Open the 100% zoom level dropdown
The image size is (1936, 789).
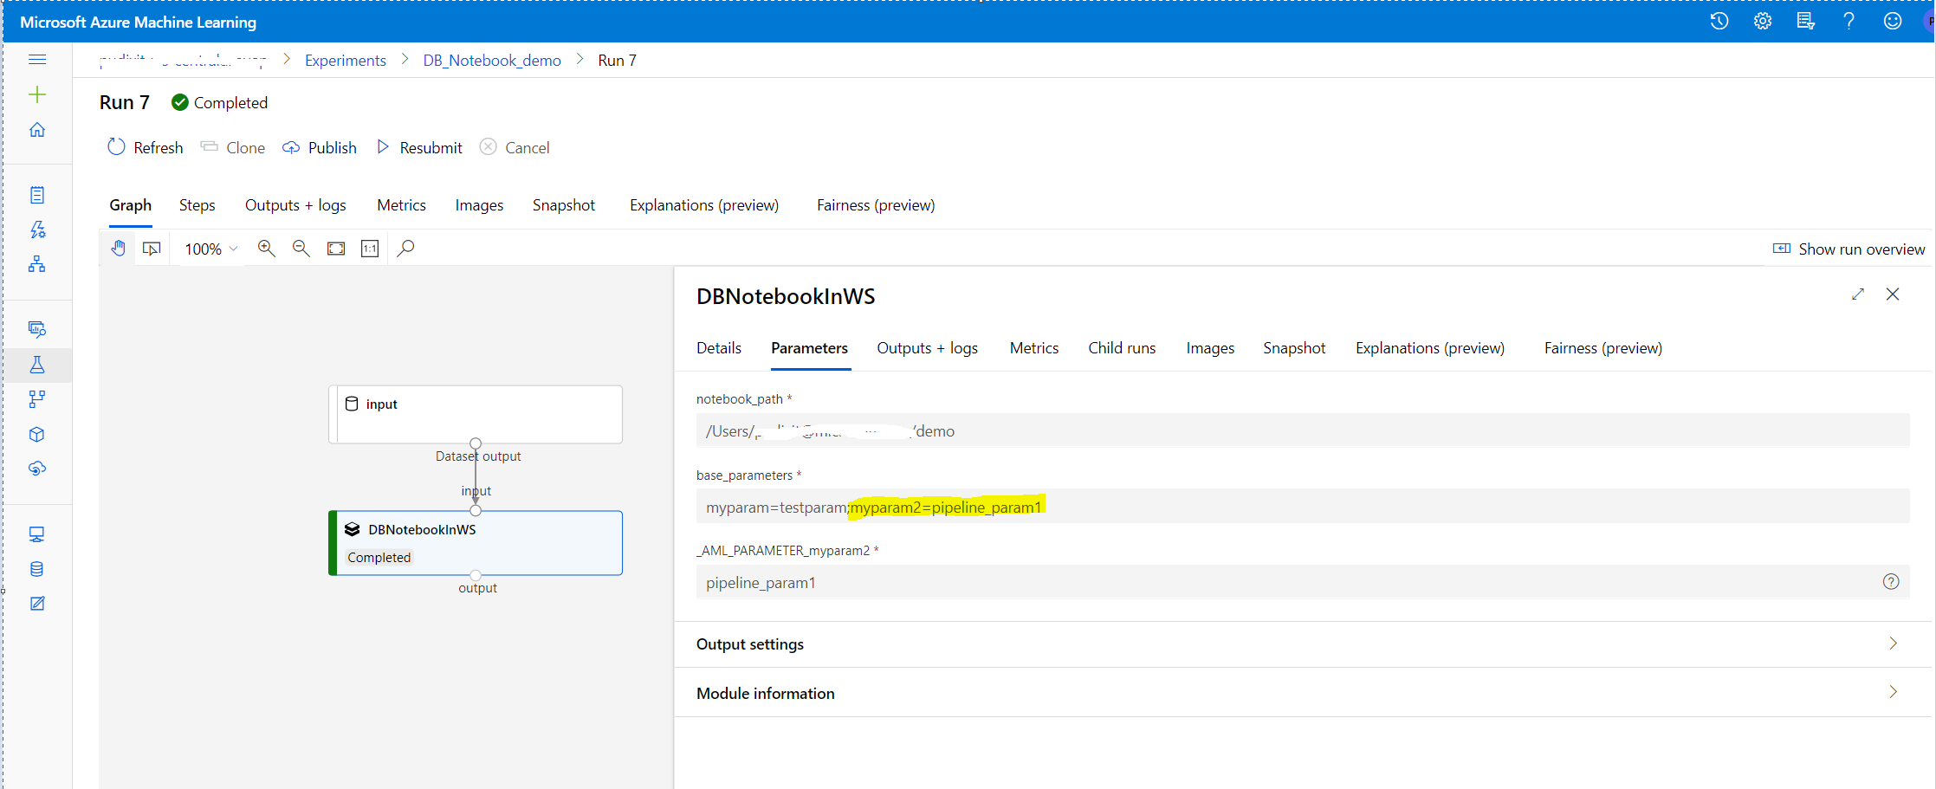(209, 249)
